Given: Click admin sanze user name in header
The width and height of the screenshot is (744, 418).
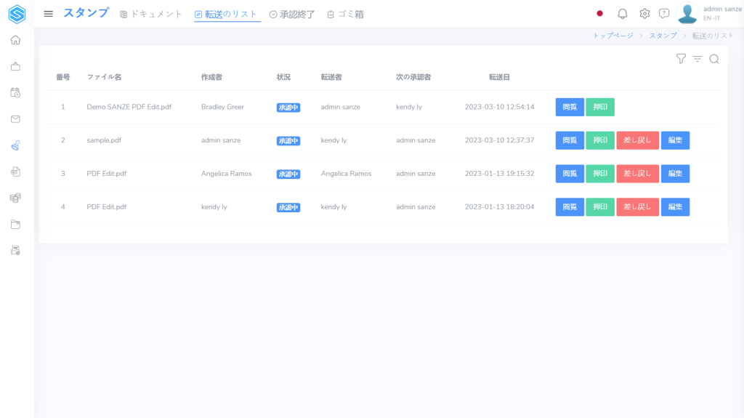Looking at the screenshot, I should click(722, 9).
